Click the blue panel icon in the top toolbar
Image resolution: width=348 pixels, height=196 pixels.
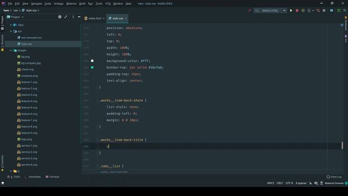[x=332, y=10]
